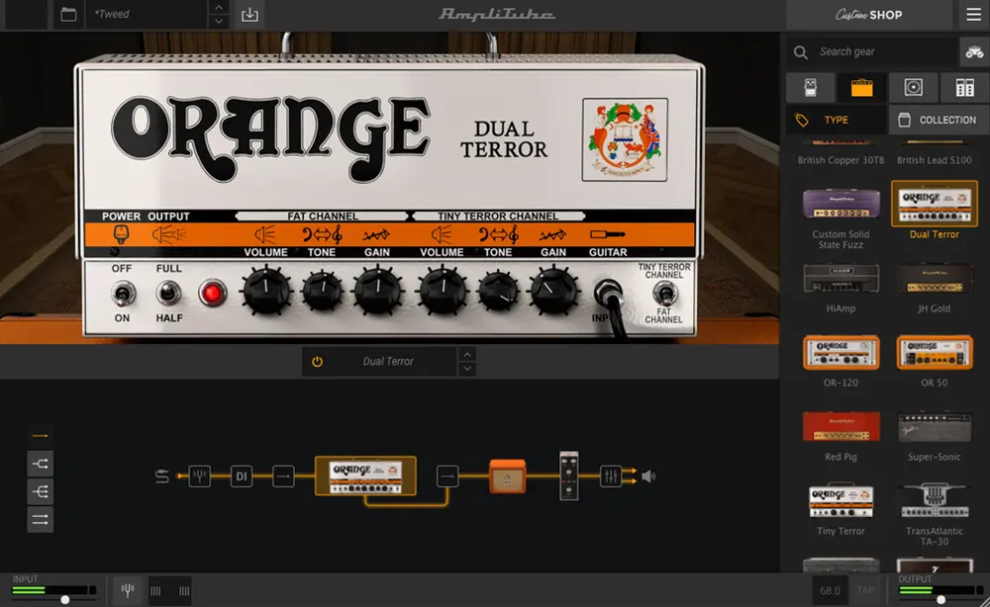Viewport: 990px width, 607px height.
Task: Click the empty slot between amp and cabinet
Action: point(447,476)
